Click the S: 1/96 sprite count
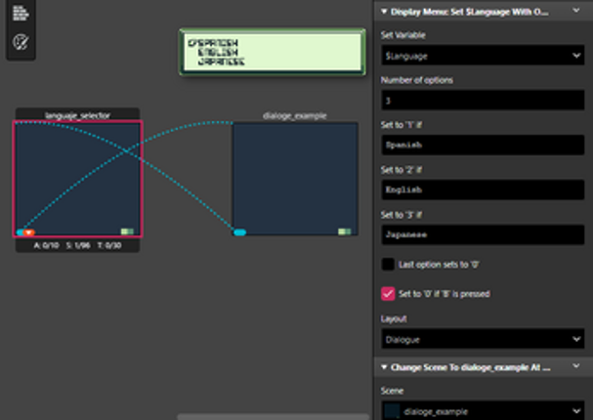 pos(78,245)
